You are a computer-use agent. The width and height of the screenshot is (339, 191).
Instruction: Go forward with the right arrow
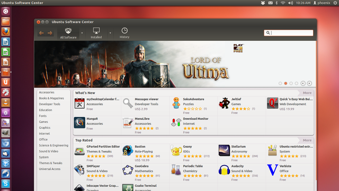tap(50, 33)
